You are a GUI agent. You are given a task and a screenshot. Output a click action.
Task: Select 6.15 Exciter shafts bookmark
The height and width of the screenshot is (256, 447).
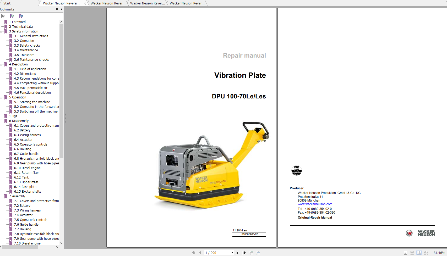coord(28,192)
